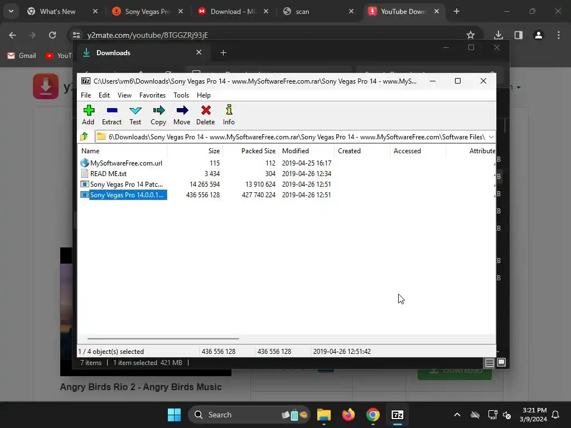Click the taskbar Search box
The image size is (571, 428).
(x=249, y=415)
